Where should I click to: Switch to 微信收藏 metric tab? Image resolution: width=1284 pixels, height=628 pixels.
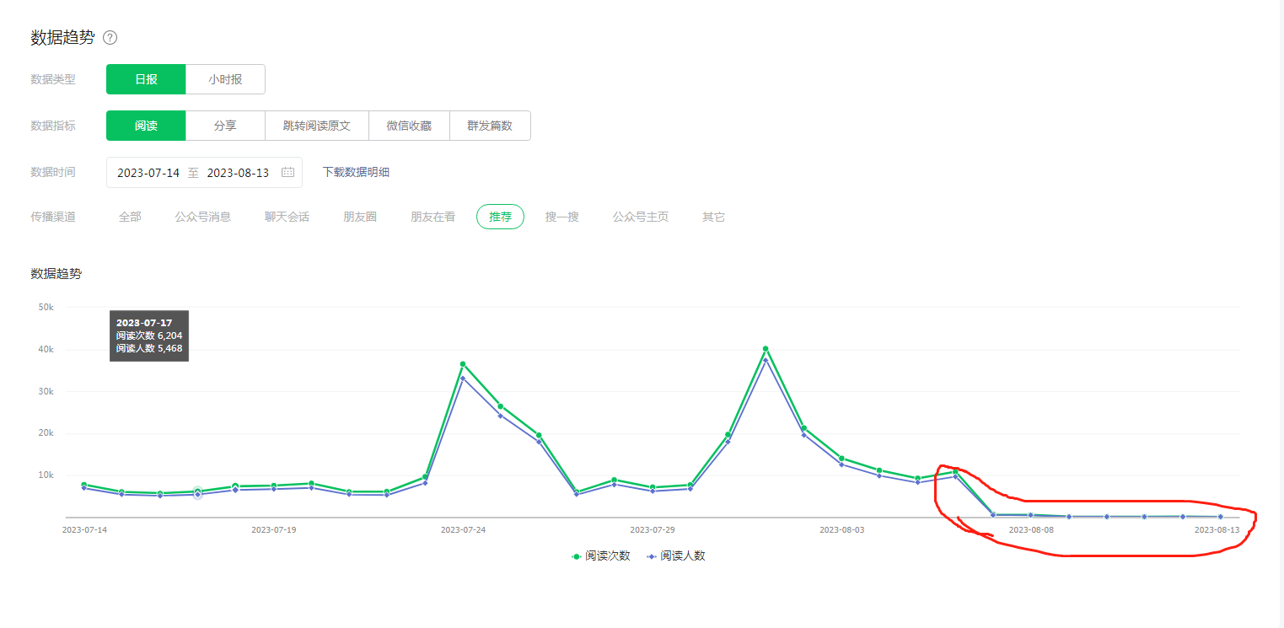click(x=409, y=126)
